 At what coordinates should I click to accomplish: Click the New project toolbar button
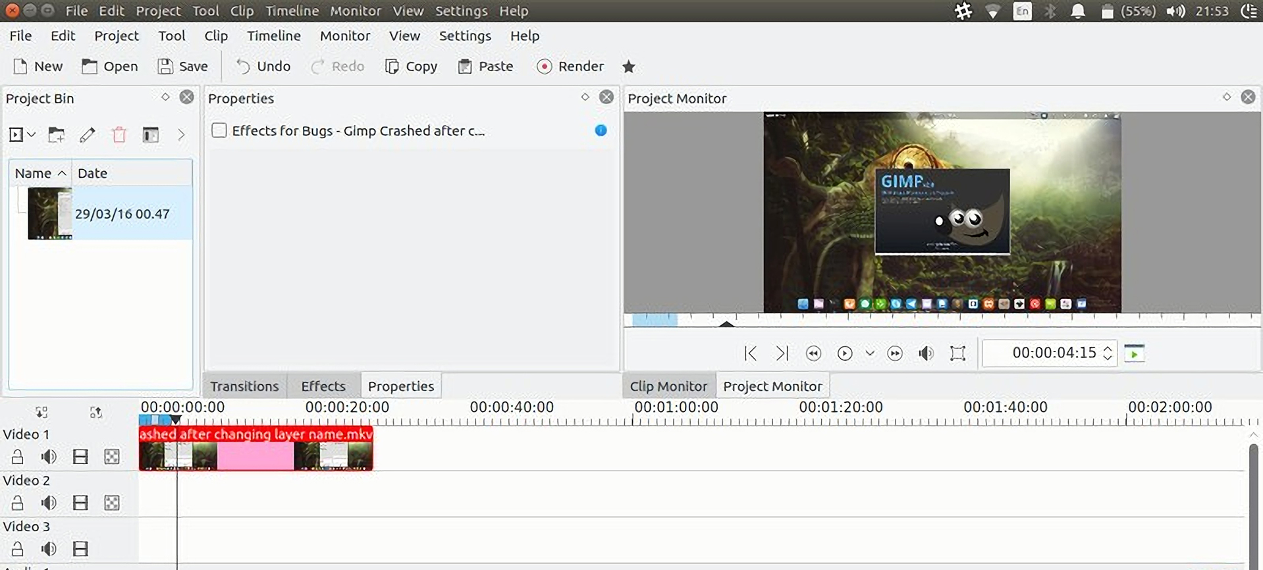click(38, 66)
